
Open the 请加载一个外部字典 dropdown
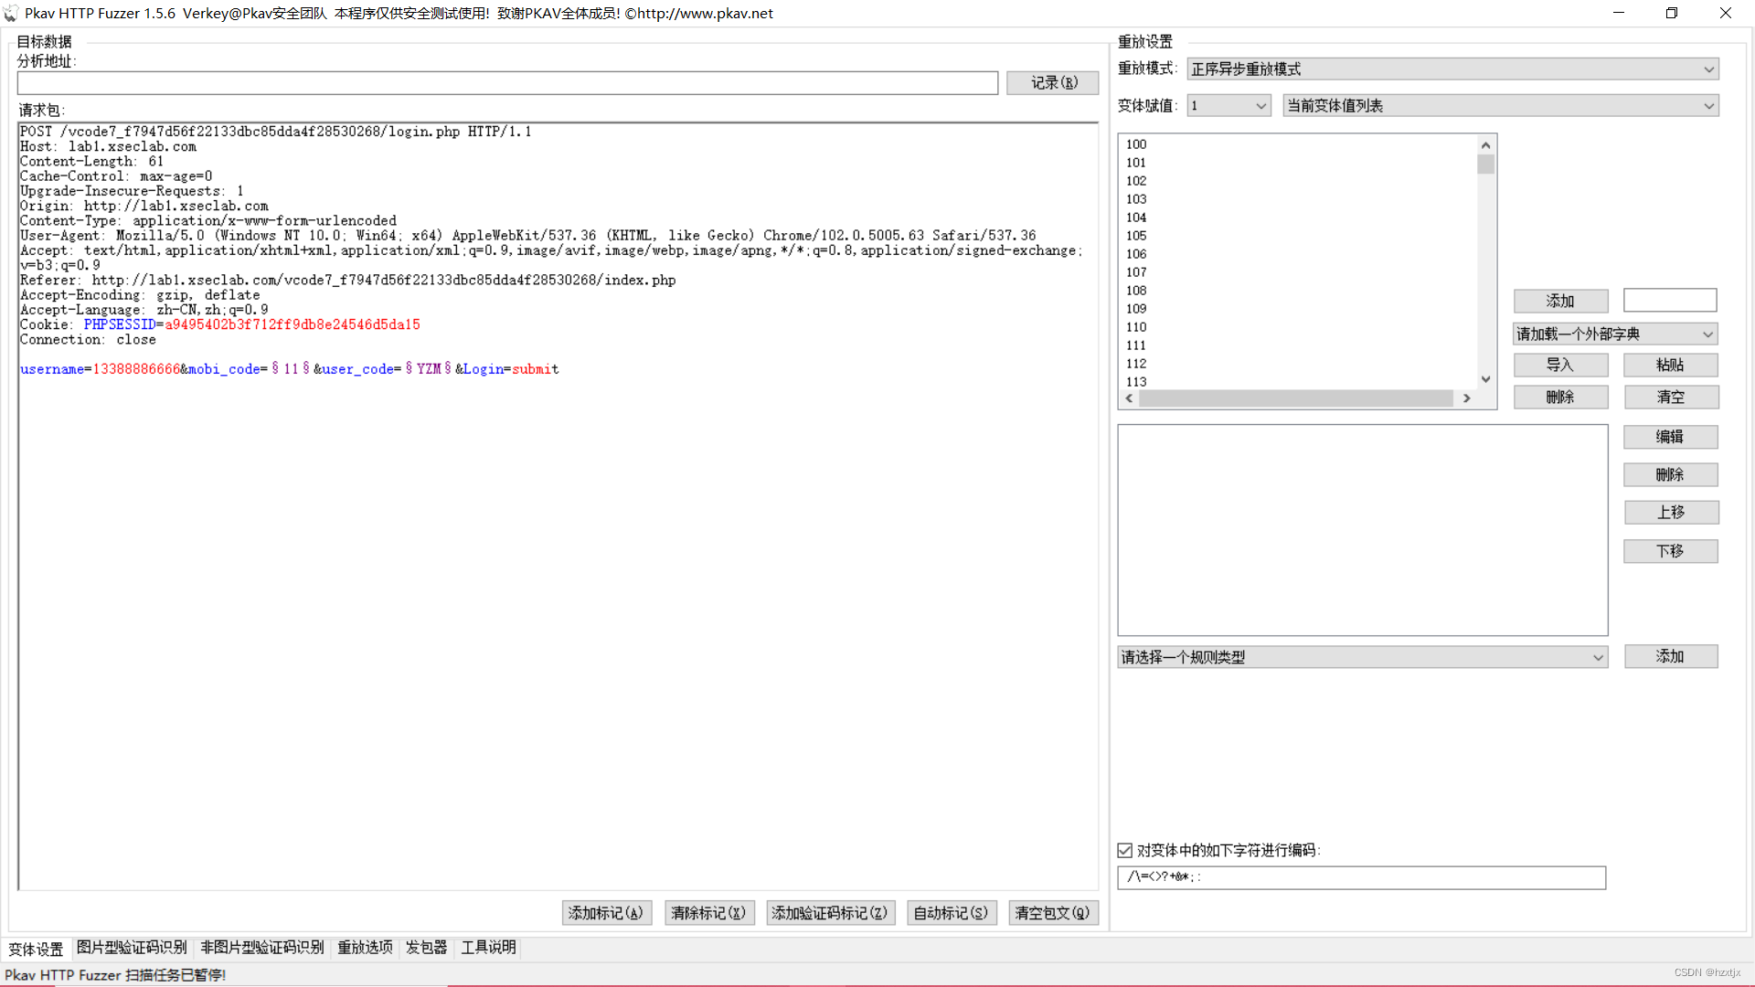[x=1615, y=334]
